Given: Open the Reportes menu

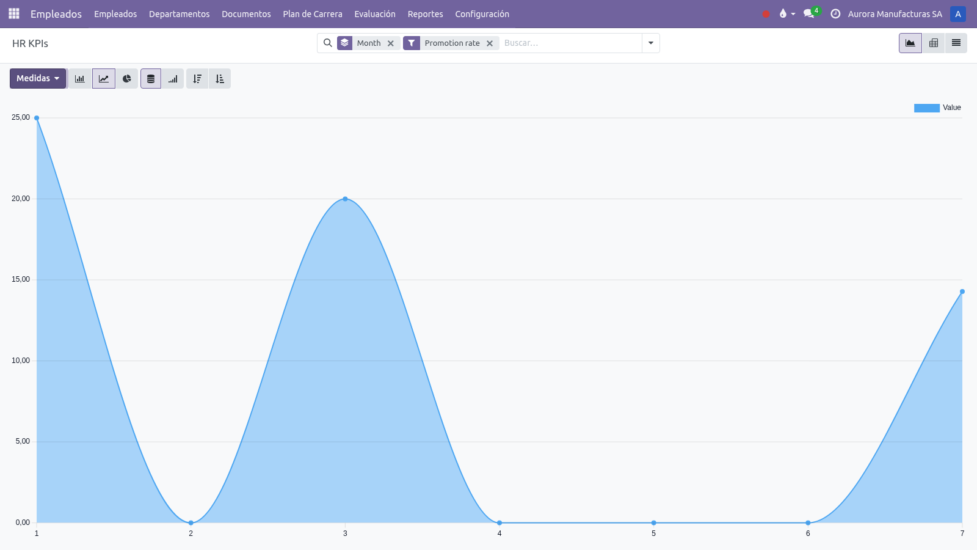Looking at the screenshot, I should (x=426, y=13).
